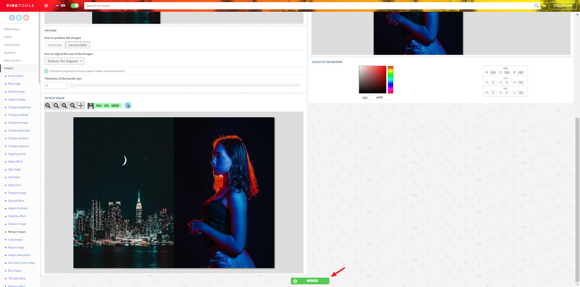Zoom out of the output image
Viewport: 580px width, 287px height.
pyautogui.click(x=56, y=105)
